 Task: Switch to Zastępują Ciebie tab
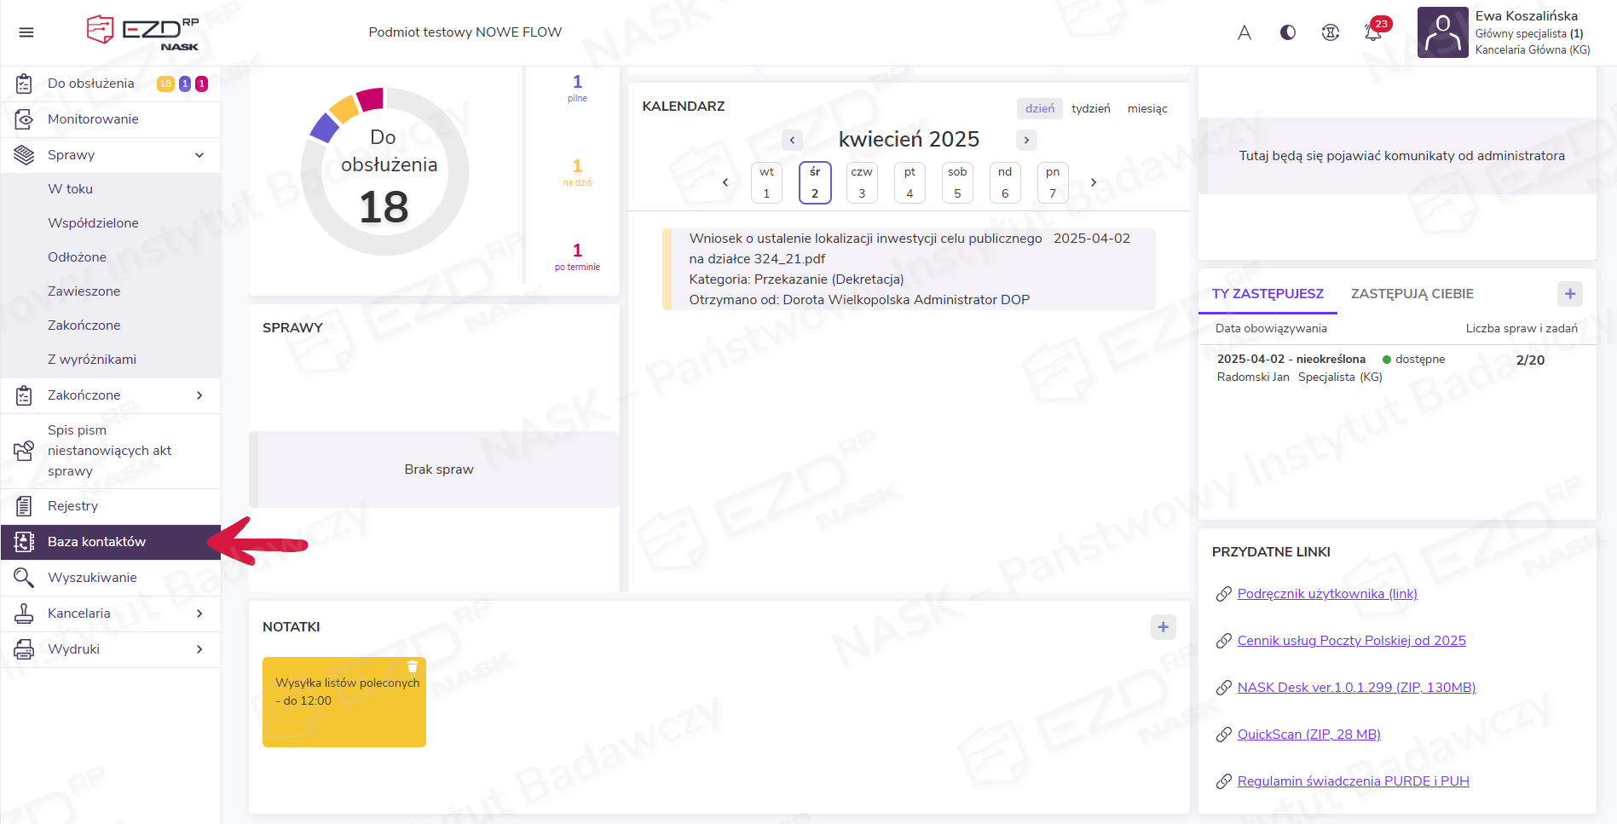tap(1412, 294)
